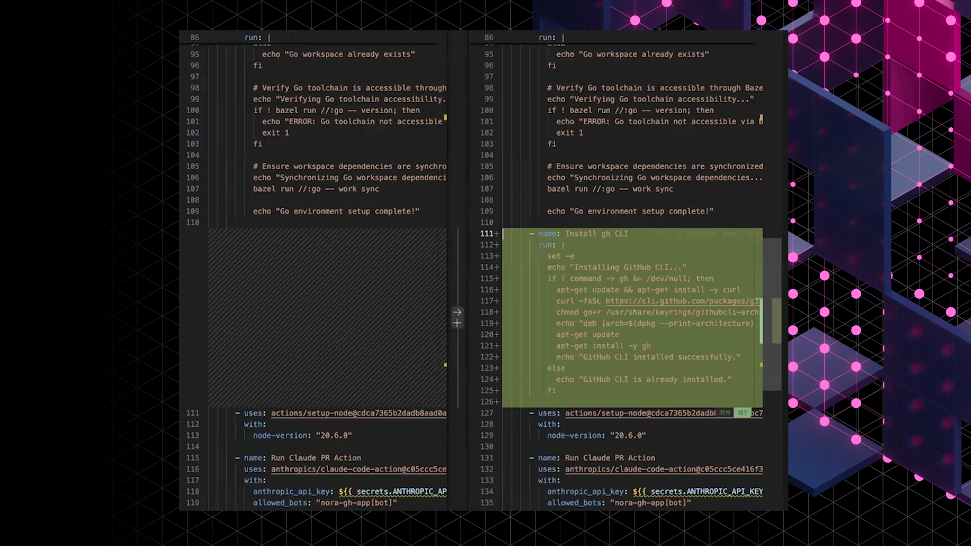
Task: Click the right pane minimap scrollbar thumb
Action: [772, 314]
